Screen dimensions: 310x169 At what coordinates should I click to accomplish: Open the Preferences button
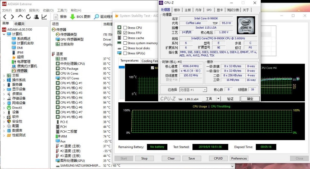pos(239,158)
